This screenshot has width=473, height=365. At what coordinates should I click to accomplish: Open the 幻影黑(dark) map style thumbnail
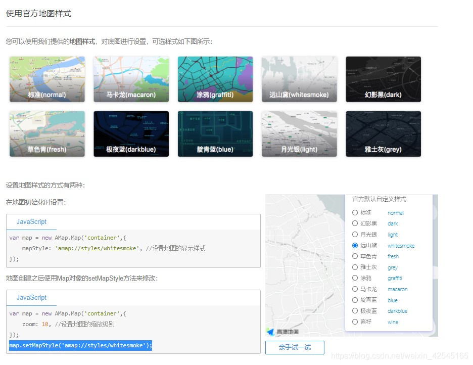click(x=383, y=79)
